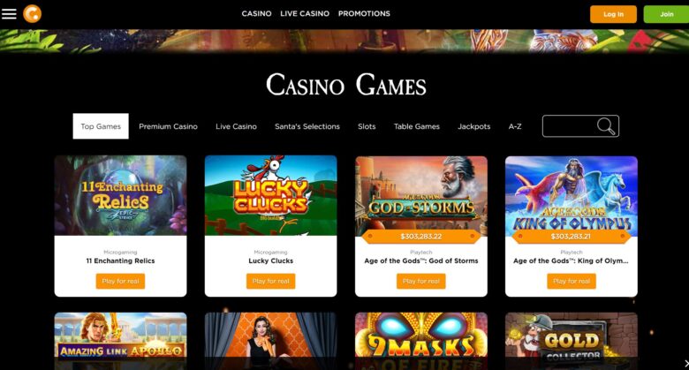Open the Amazing Link Apollo thumbnail
This screenshot has height=370, width=689.
[x=120, y=341]
